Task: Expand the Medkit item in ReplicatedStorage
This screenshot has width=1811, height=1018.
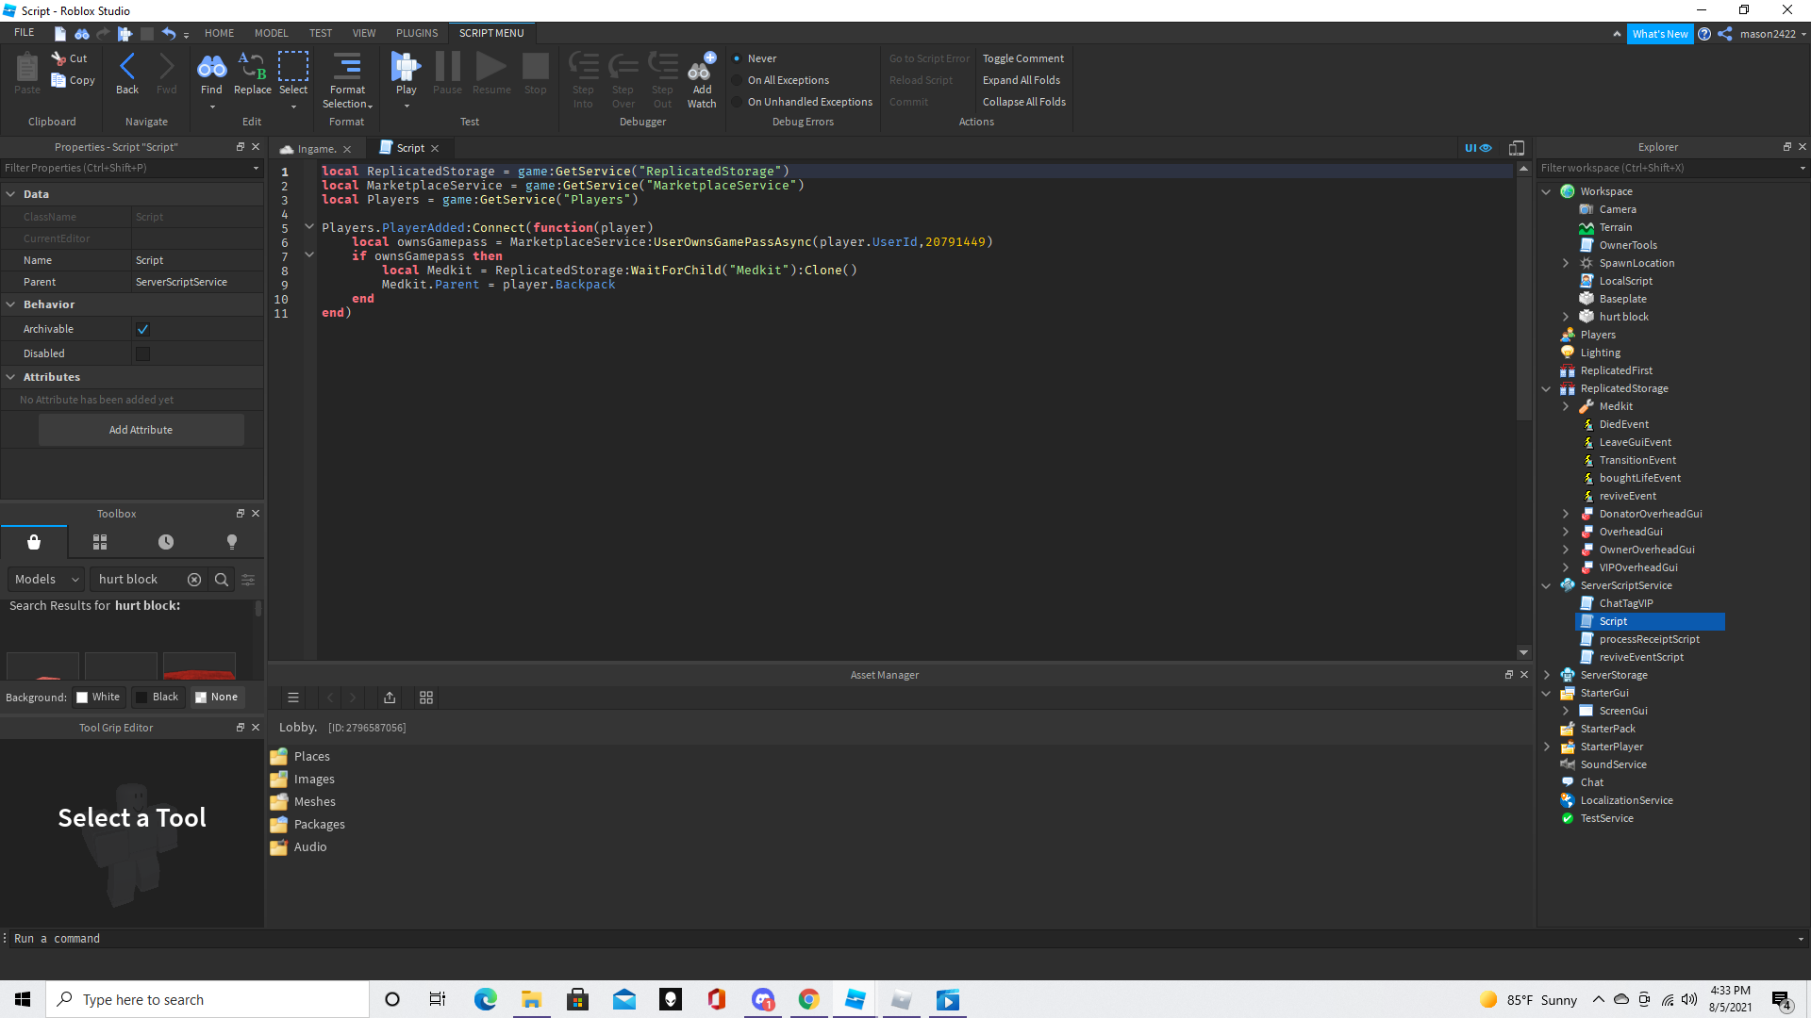Action: click(x=1567, y=405)
